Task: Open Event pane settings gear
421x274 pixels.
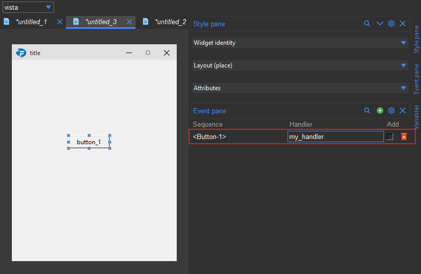Action: [391, 111]
